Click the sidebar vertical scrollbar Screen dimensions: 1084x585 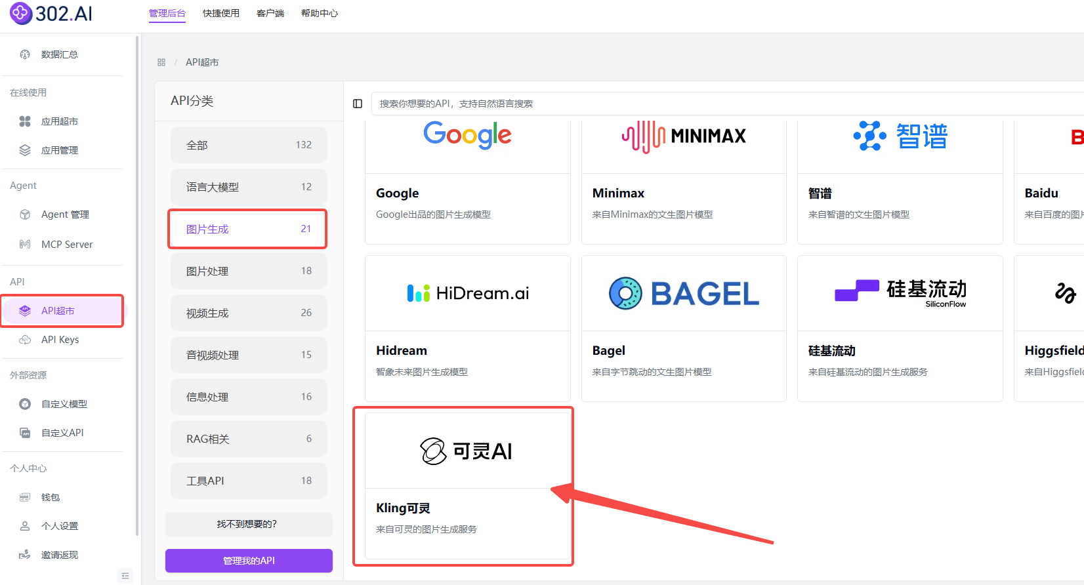[137, 285]
